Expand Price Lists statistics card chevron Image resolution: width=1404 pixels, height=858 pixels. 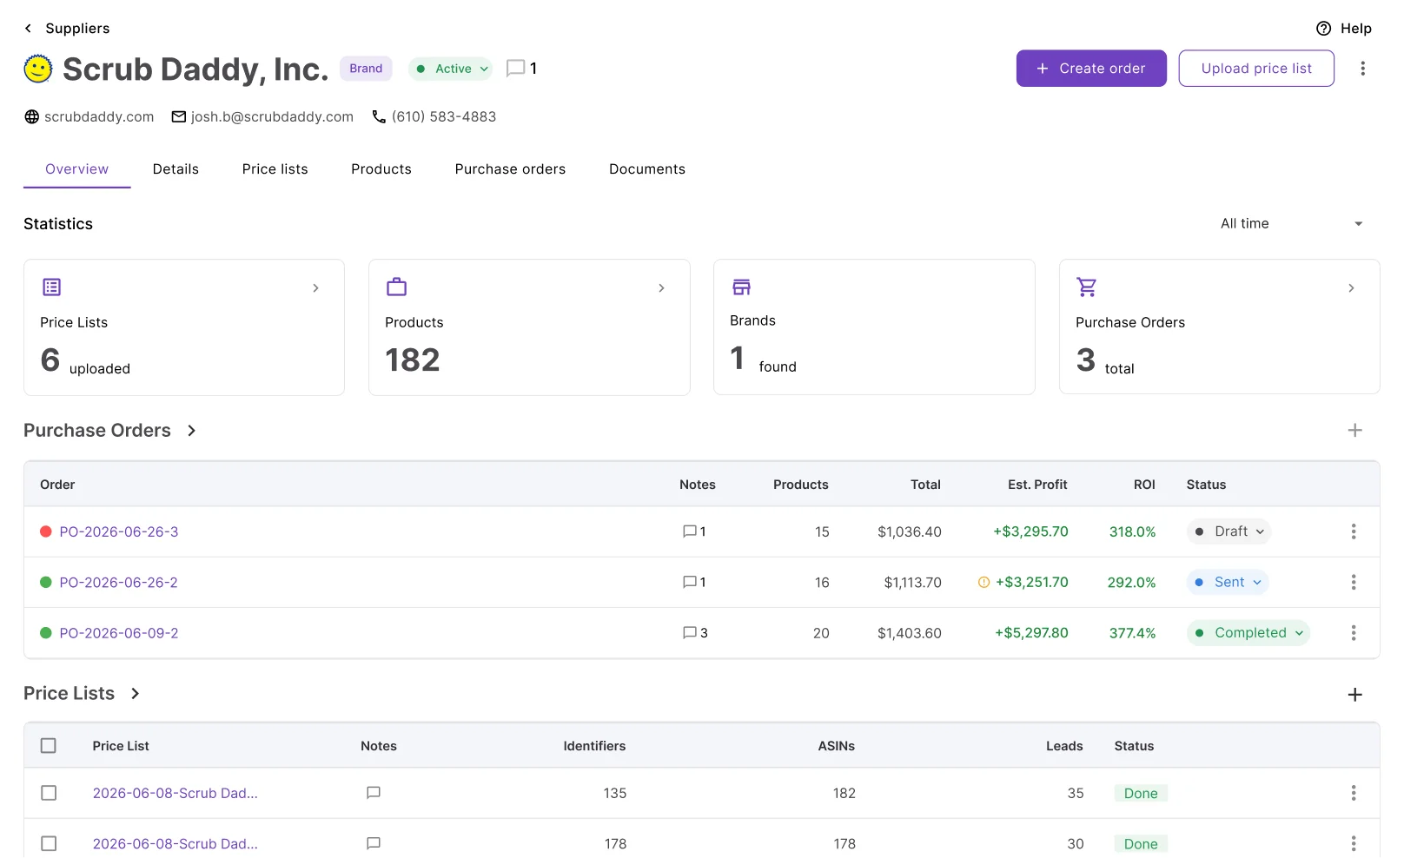click(315, 288)
